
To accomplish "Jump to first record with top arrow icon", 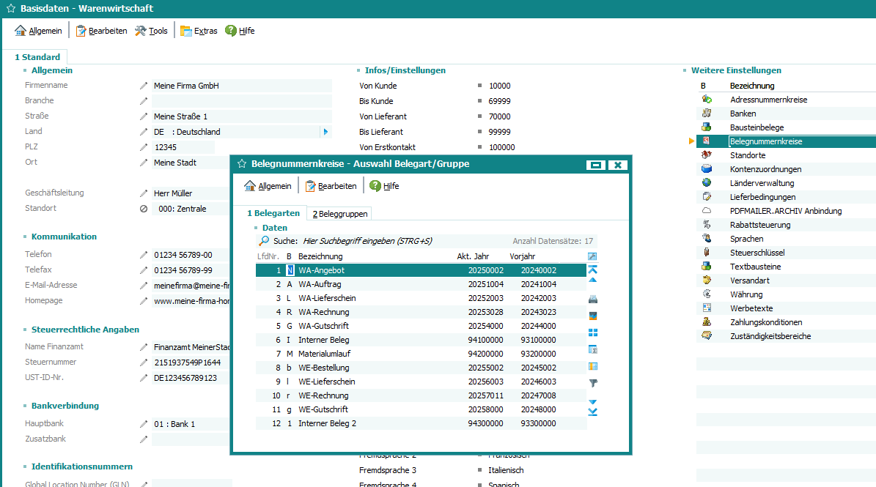I will click(x=593, y=269).
